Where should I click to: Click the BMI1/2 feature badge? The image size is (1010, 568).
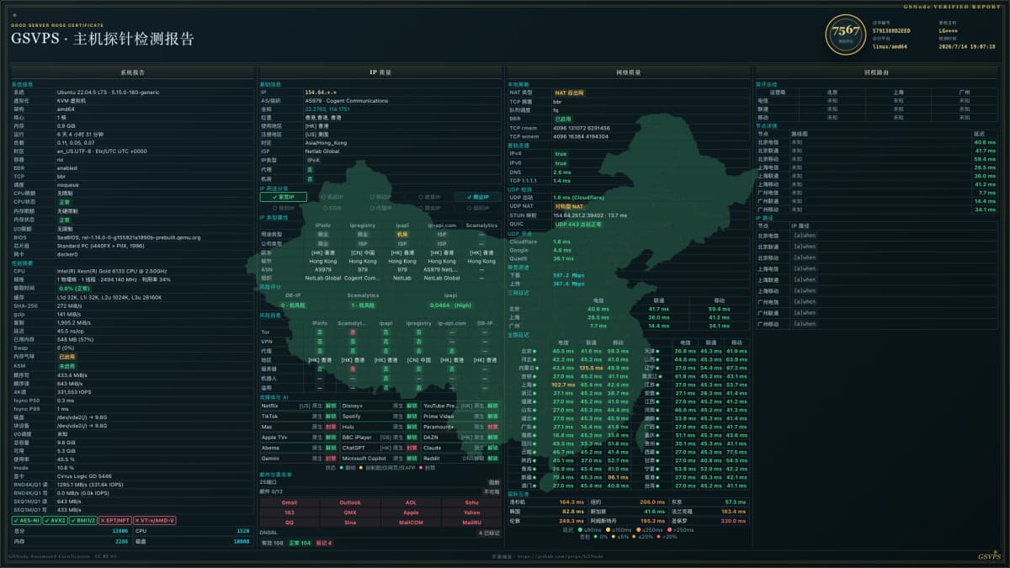[x=85, y=520]
